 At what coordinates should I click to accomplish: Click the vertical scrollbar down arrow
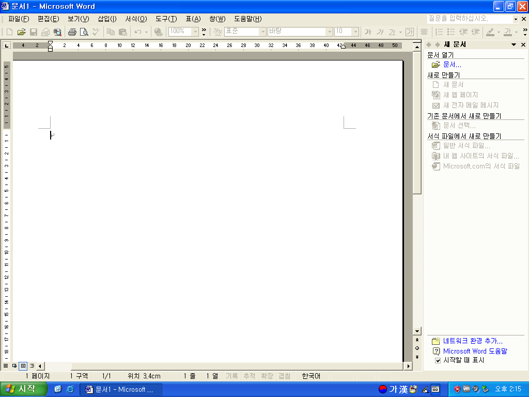tap(417, 331)
